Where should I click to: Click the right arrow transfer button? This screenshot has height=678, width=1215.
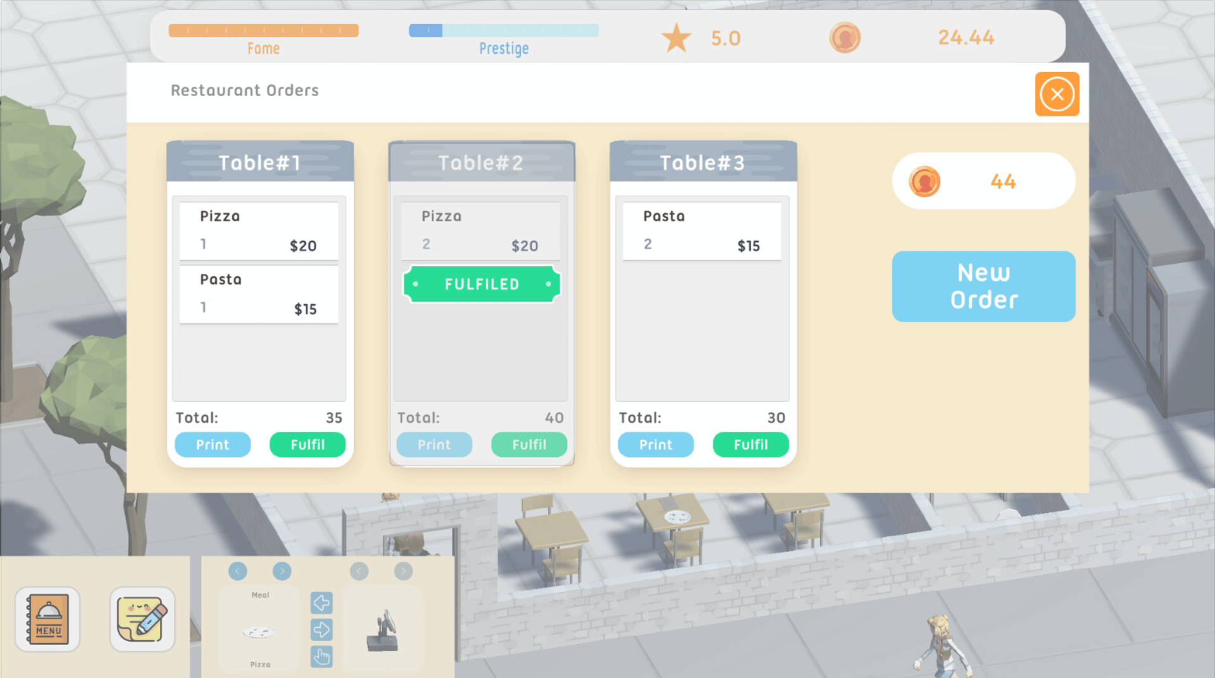click(321, 630)
